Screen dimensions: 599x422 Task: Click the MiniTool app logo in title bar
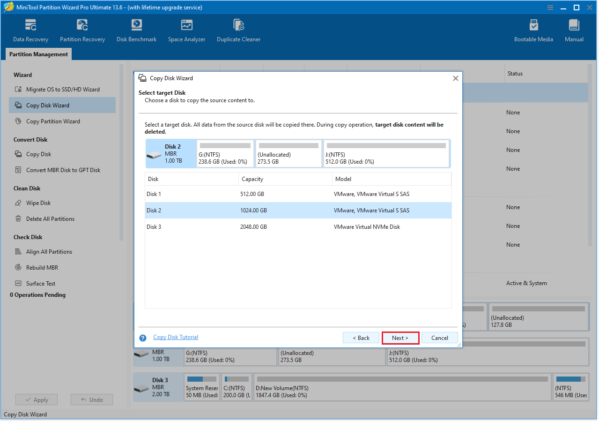[x=8, y=7]
